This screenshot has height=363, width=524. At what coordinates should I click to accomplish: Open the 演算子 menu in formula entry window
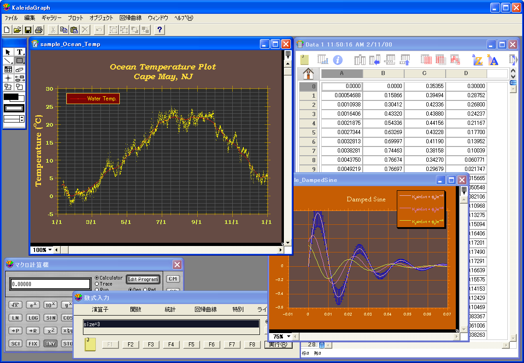coord(100,310)
